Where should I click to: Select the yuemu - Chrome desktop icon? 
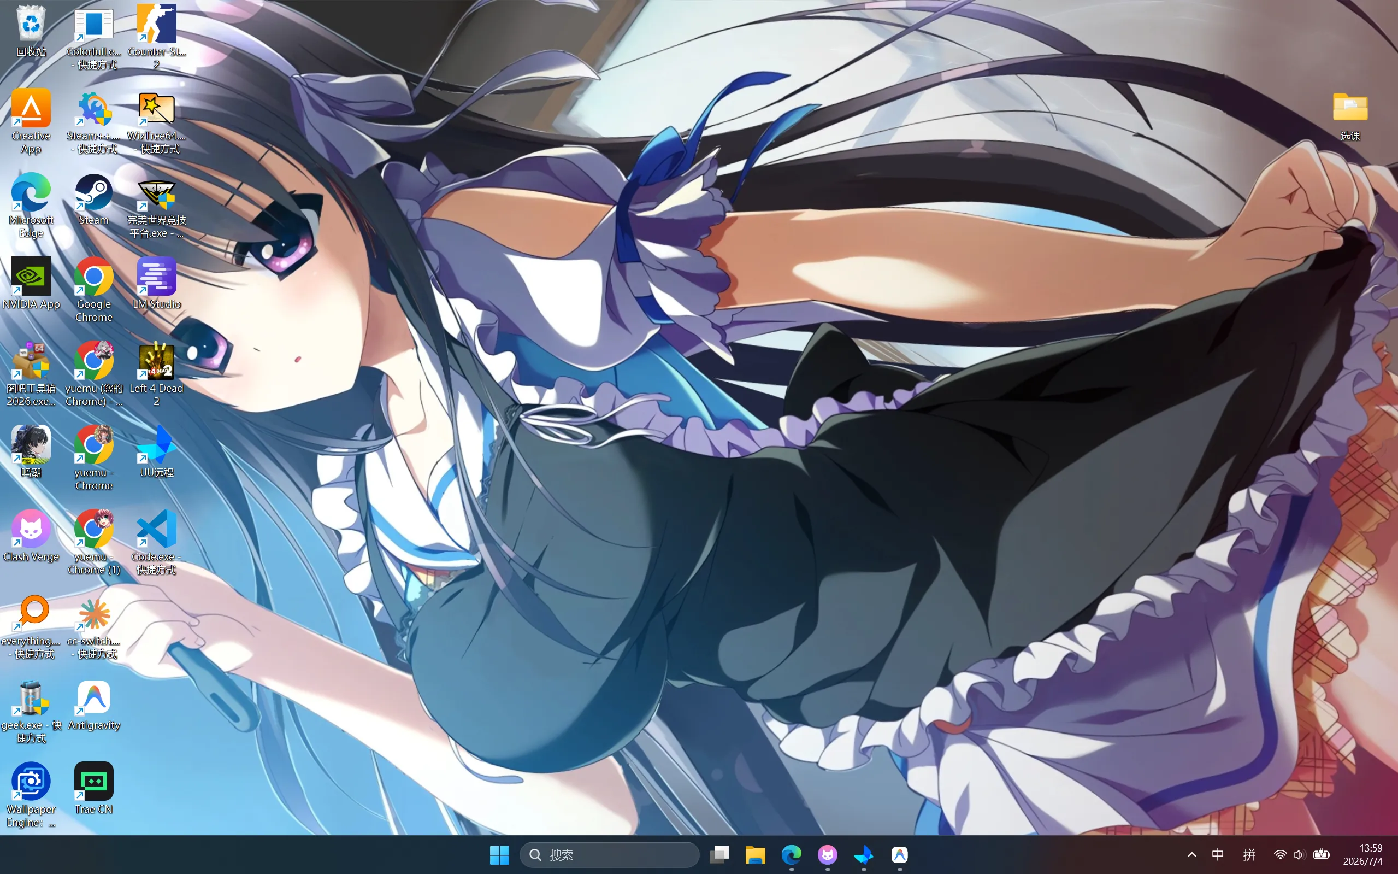pyautogui.click(x=93, y=459)
